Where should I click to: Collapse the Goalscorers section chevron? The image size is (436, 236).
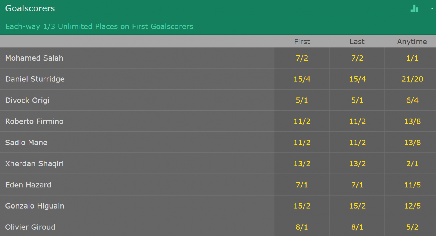point(432,9)
